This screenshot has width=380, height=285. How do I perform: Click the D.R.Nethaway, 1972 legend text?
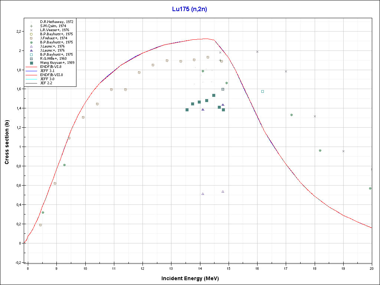(56, 22)
